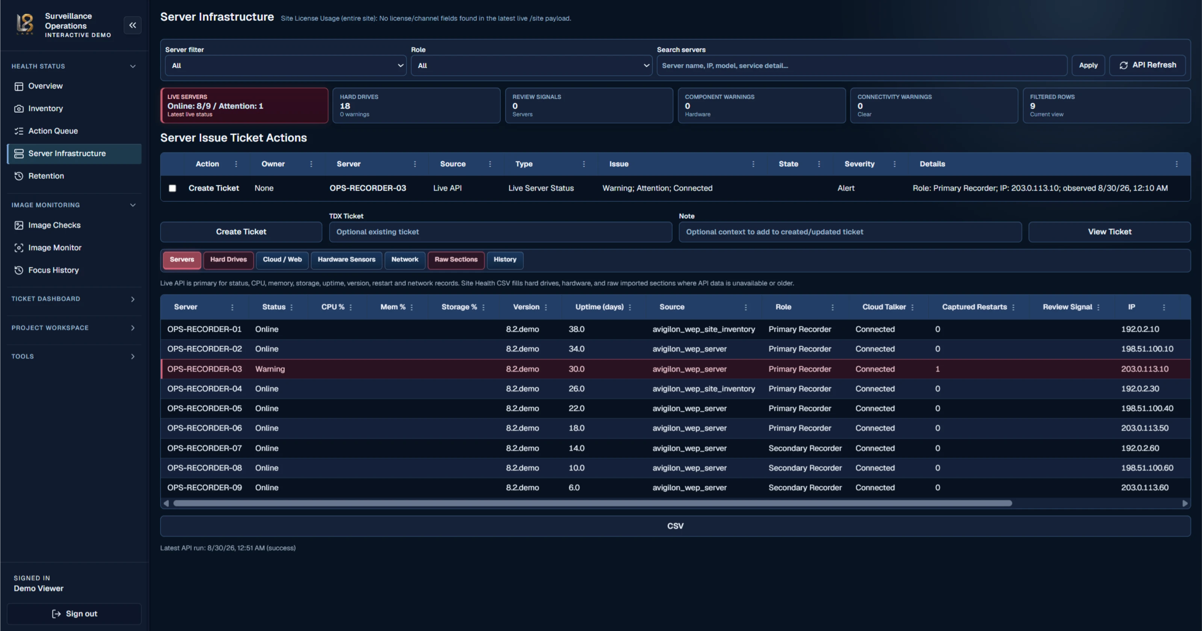Viewport: 1202px width, 631px height.
Task: Open Retention history icon
Action: coord(19,176)
